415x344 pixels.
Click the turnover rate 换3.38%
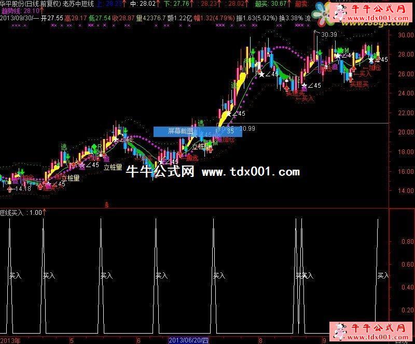click(291, 18)
